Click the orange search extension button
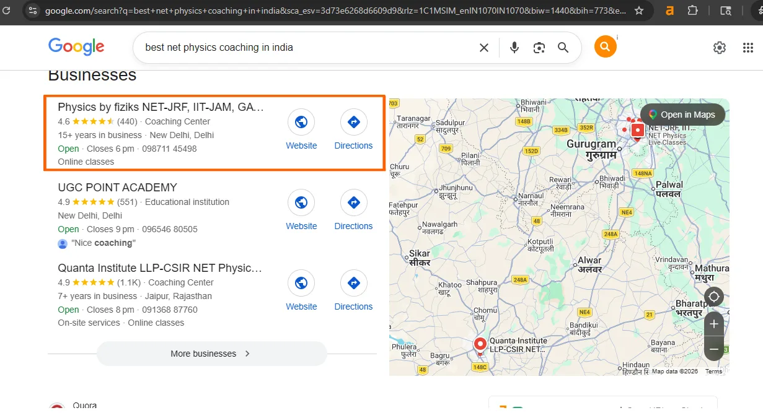This screenshot has width=763, height=413. (605, 46)
